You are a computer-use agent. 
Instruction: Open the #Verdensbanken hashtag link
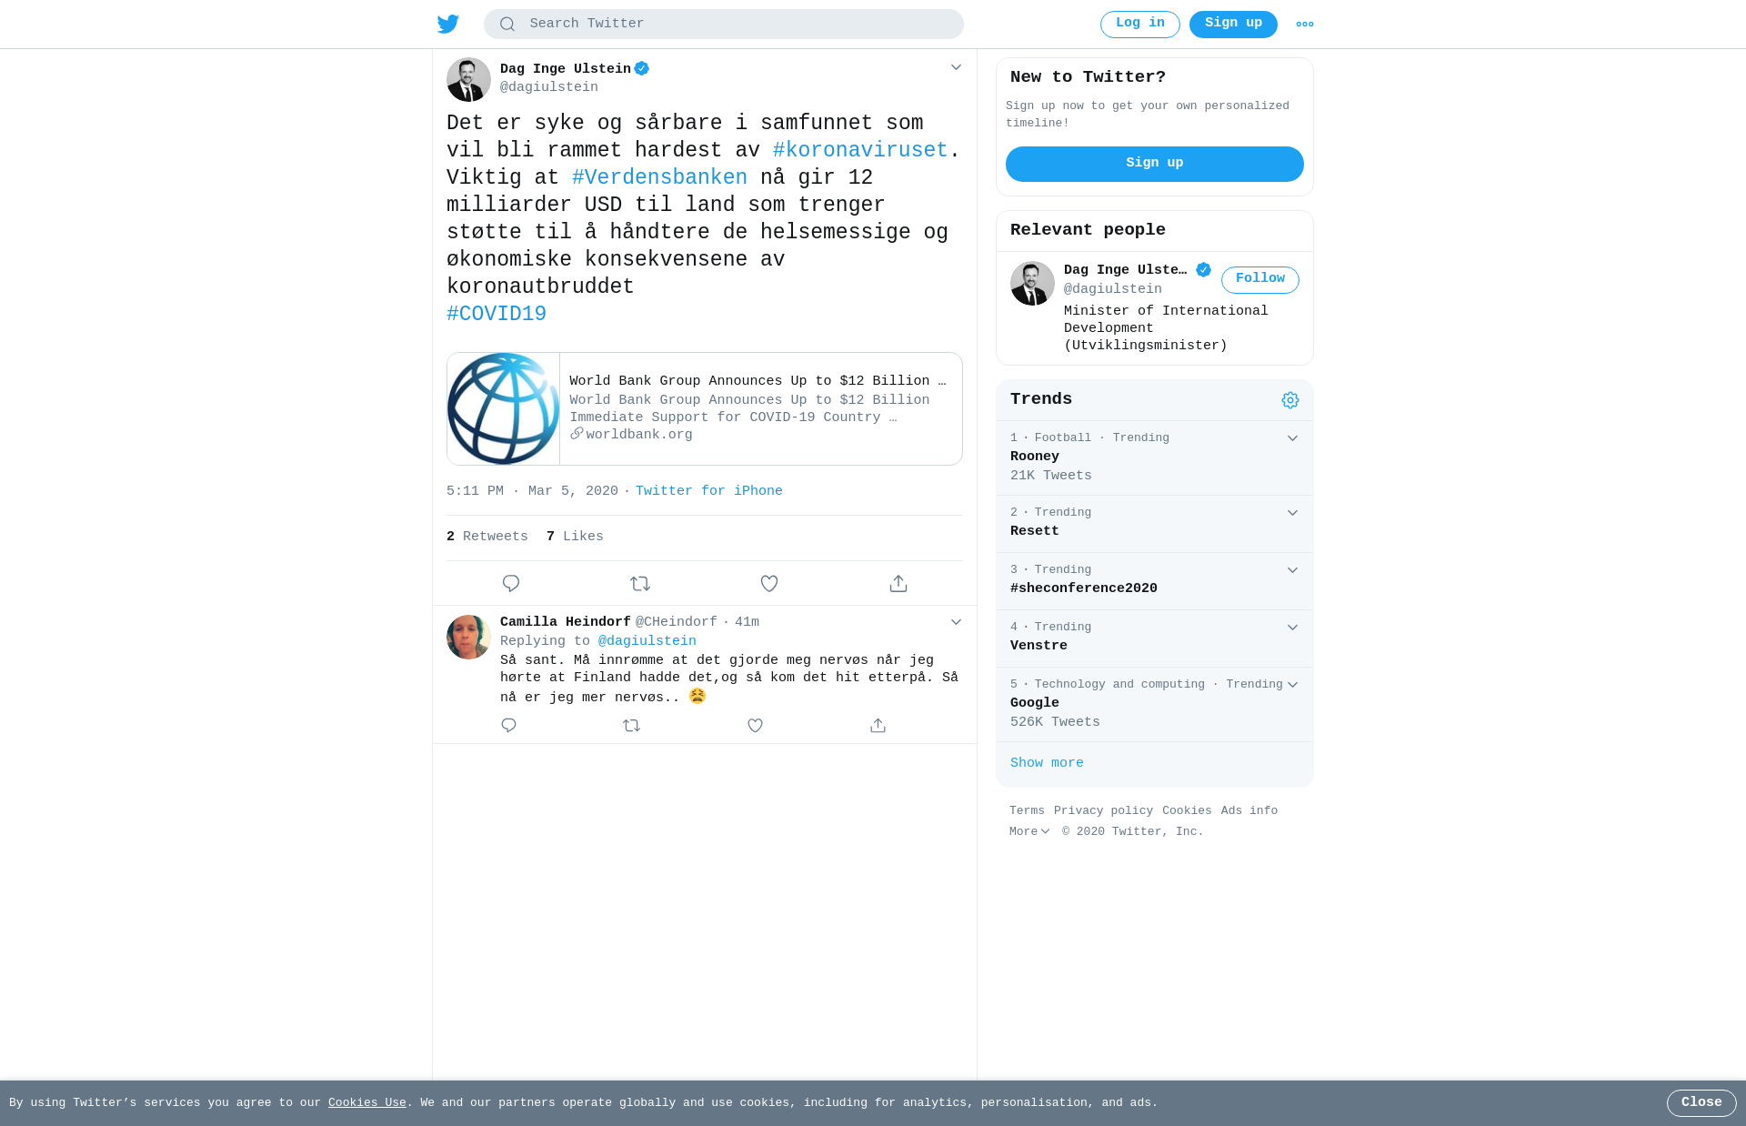click(x=659, y=177)
